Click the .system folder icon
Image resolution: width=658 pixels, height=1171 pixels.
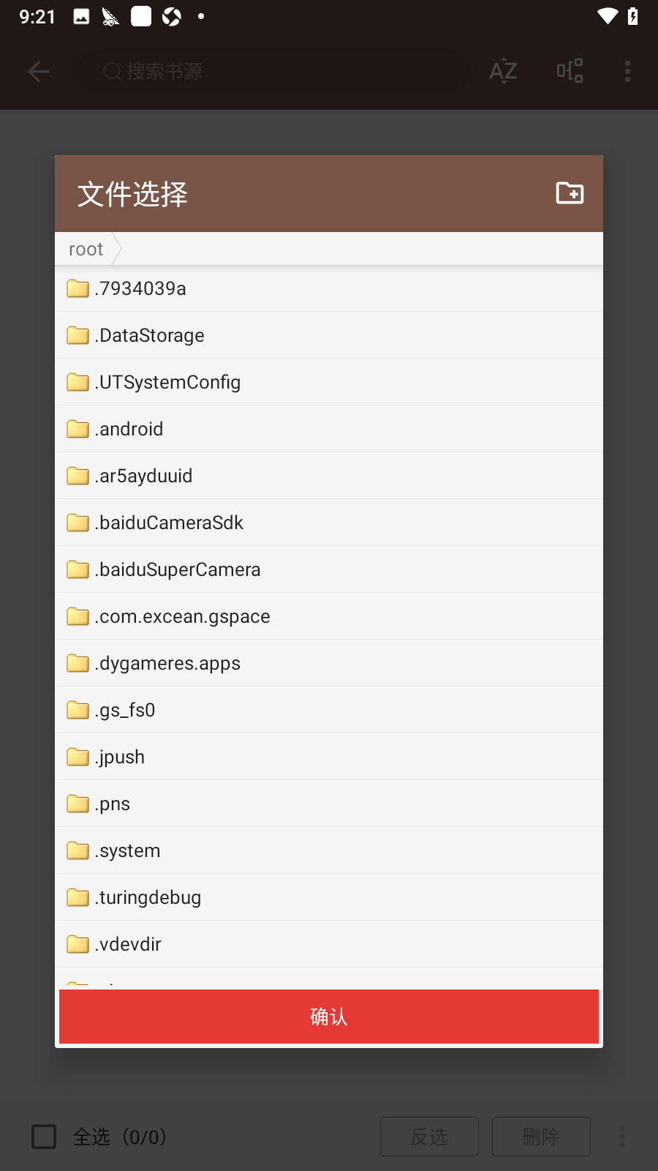[77, 850]
